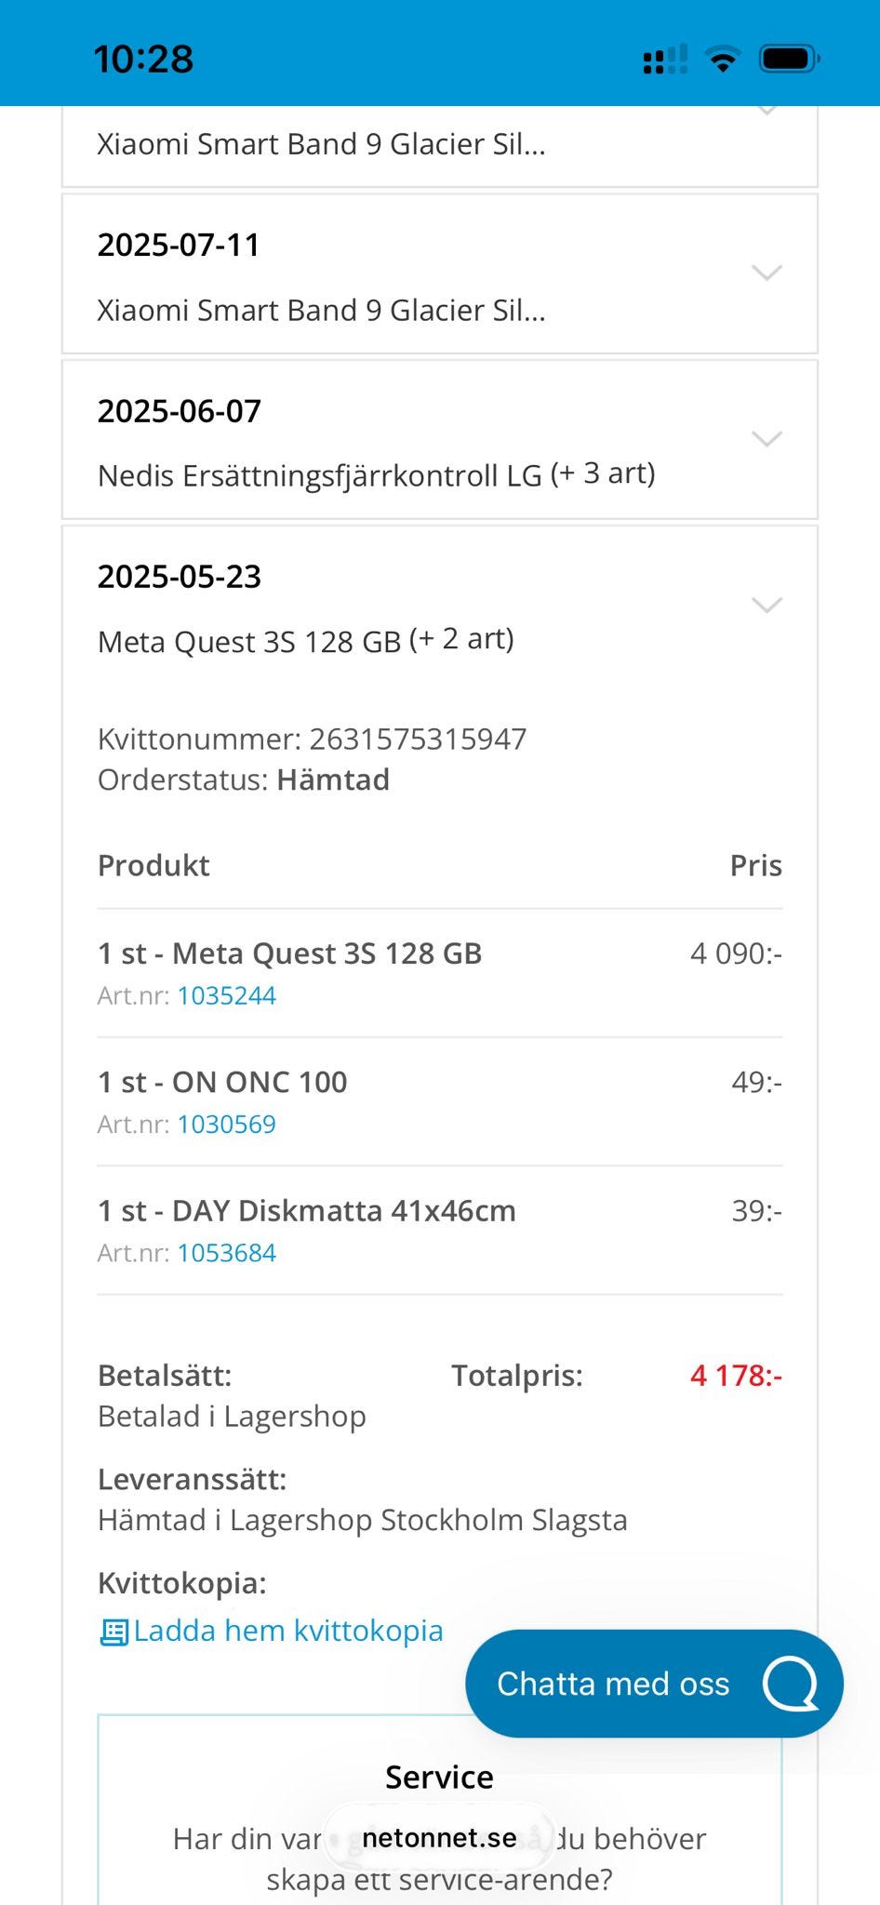Image resolution: width=880 pixels, height=1905 pixels.
Task: Tap the Wi-Fi status icon
Action: (722, 60)
